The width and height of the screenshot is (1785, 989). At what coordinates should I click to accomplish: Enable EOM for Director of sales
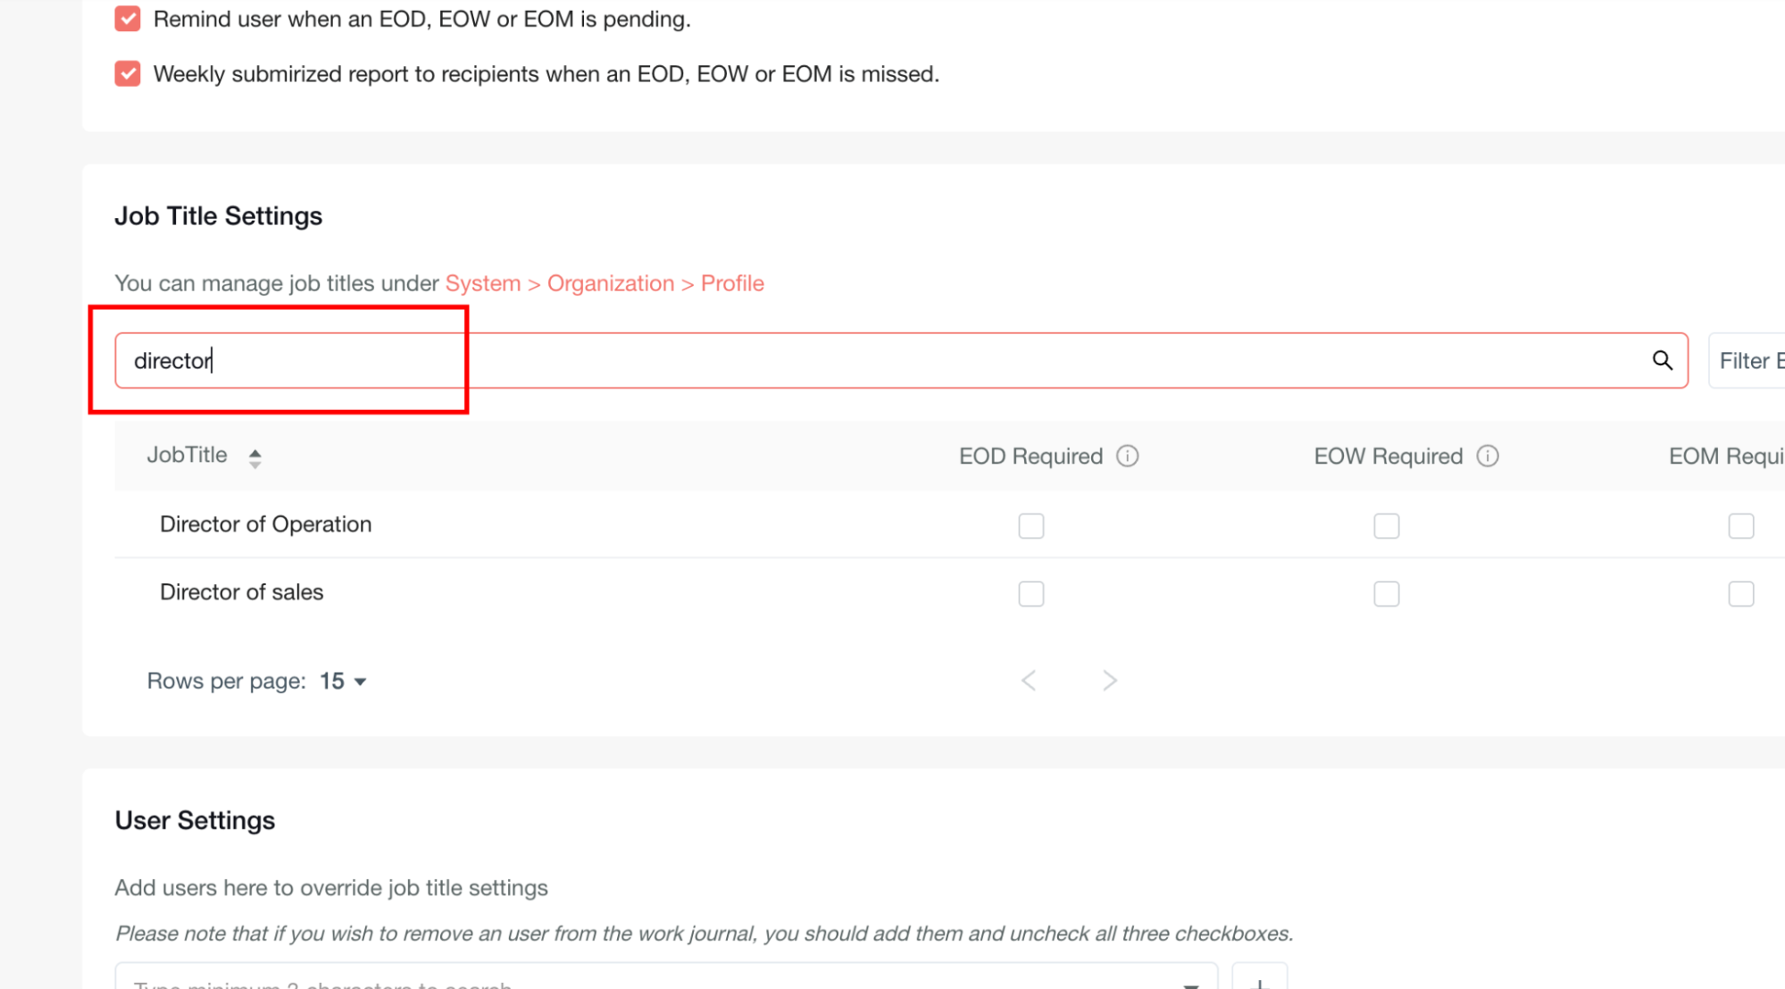(x=1740, y=594)
